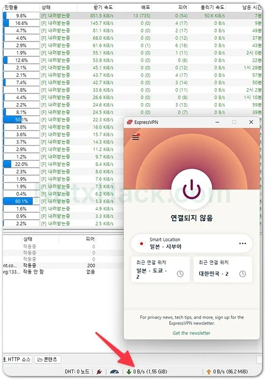The width and height of the screenshot is (265, 379).
Task: Sort by the 피어 column header in torrent list
Action: (170, 8)
